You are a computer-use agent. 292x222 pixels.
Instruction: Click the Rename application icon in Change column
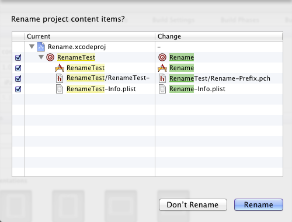coord(162,68)
